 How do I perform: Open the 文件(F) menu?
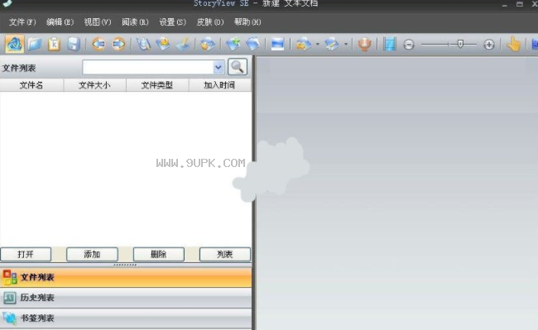pos(22,22)
